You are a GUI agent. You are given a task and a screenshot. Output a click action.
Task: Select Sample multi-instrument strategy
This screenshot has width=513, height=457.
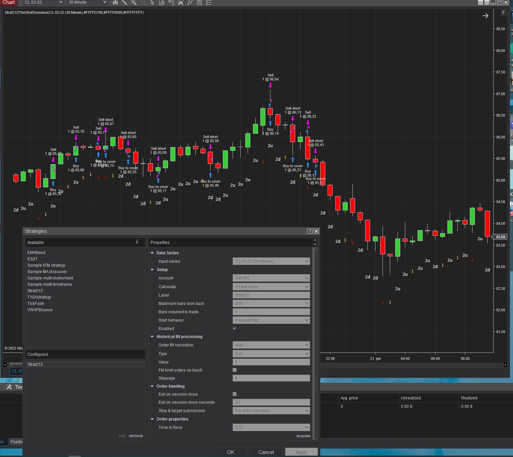(x=50, y=278)
